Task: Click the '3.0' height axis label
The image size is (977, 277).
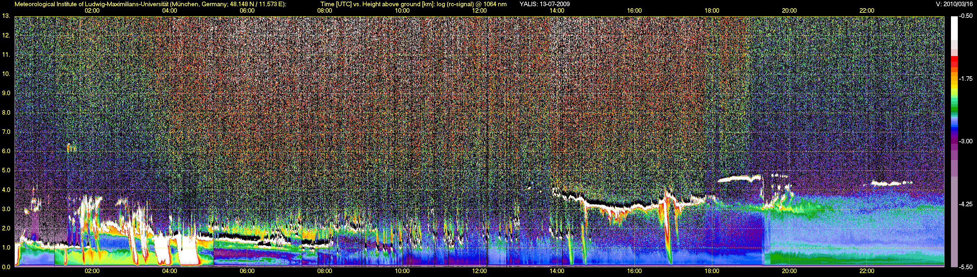Action: click(x=6, y=209)
